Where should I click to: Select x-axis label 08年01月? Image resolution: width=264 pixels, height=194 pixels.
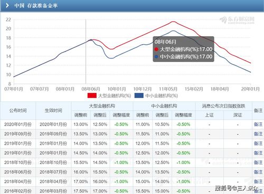(65, 89)
